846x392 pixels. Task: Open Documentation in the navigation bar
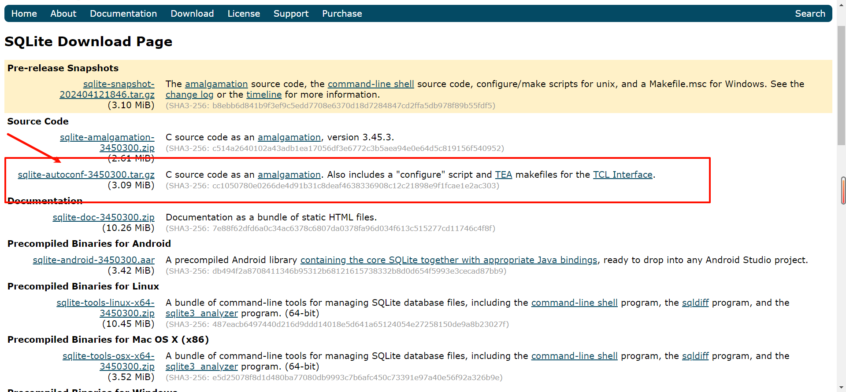123,14
